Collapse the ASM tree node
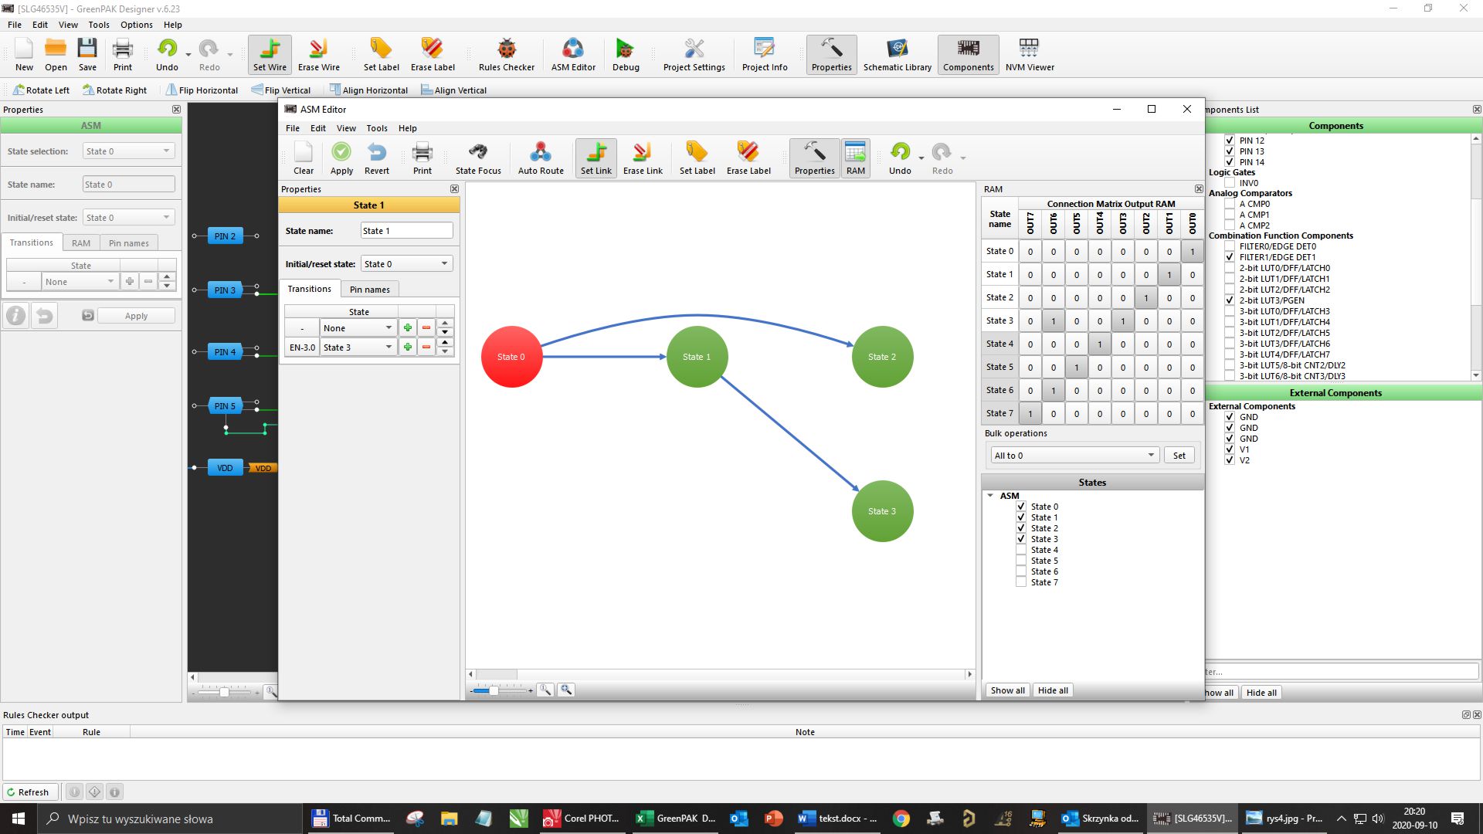Viewport: 1483px width, 834px height. 990,496
